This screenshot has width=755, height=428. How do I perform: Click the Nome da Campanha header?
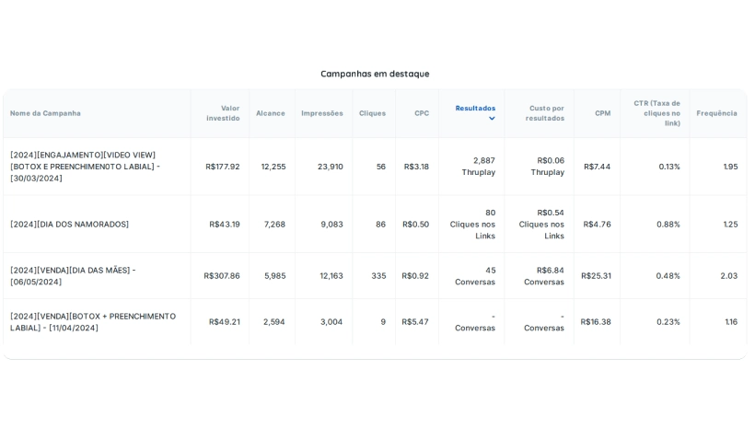pyautogui.click(x=45, y=113)
